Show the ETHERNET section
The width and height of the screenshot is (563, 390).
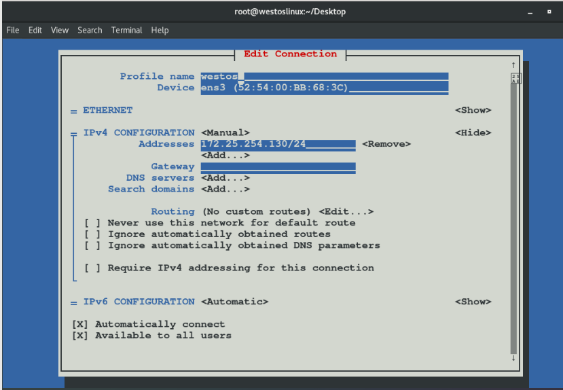(473, 110)
